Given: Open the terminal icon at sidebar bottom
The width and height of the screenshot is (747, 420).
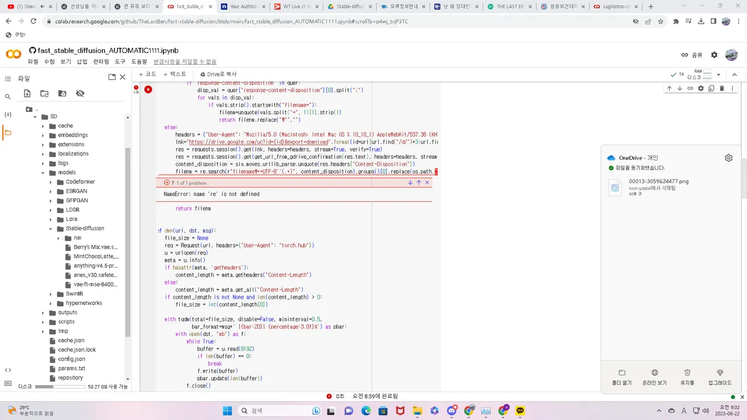Looking at the screenshot, I should [8, 384].
